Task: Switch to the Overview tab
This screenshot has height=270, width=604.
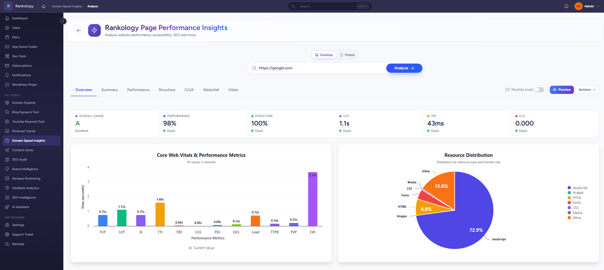Action: click(x=84, y=90)
